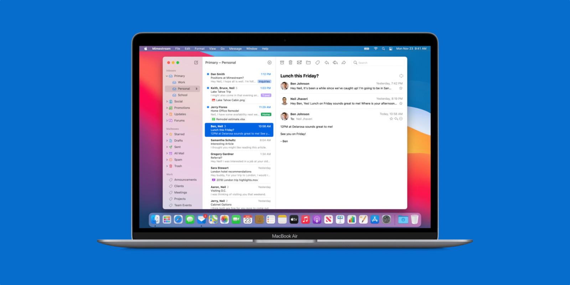Open the move to folder icon
This screenshot has width=570, height=285.
pyautogui.click(x=309, y=62)
